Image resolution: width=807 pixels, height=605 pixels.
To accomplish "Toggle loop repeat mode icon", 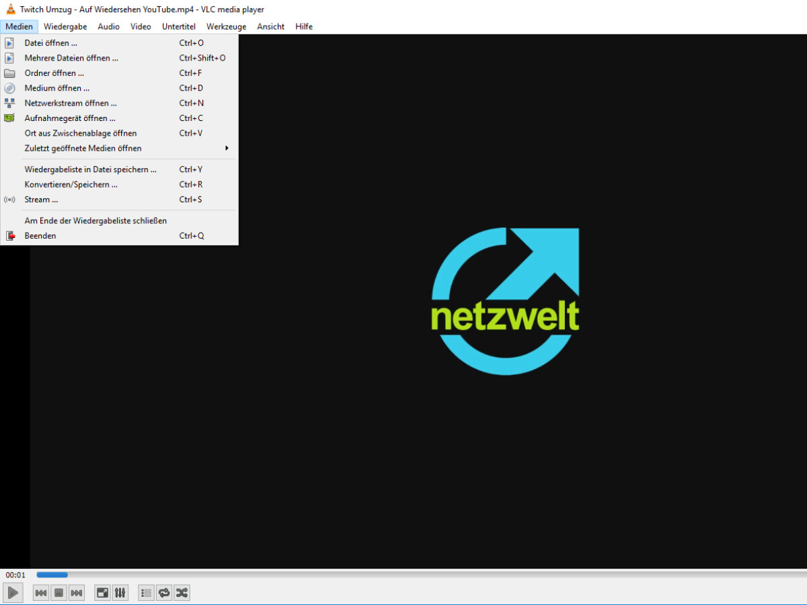I will (164, 592).
